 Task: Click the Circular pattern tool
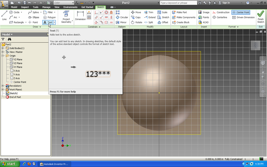[122, 17]
